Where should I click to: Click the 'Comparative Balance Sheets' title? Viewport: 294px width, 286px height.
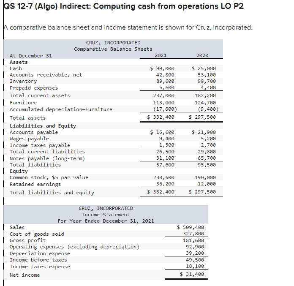pyautogui.click(x=113, y=49)
